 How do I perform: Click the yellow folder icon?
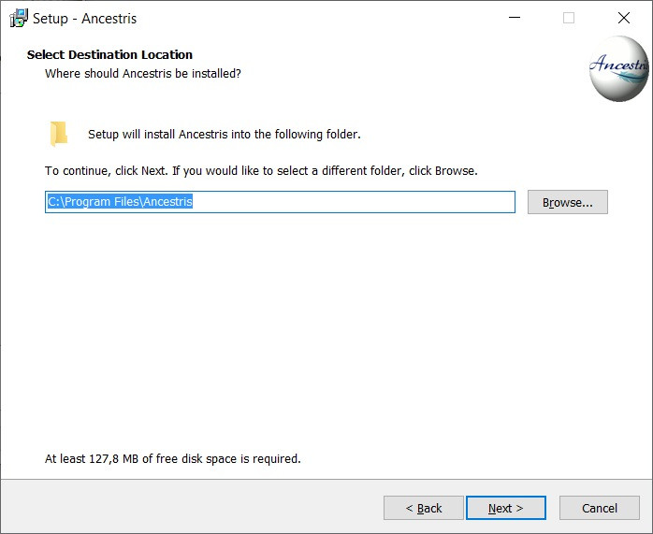58,134
